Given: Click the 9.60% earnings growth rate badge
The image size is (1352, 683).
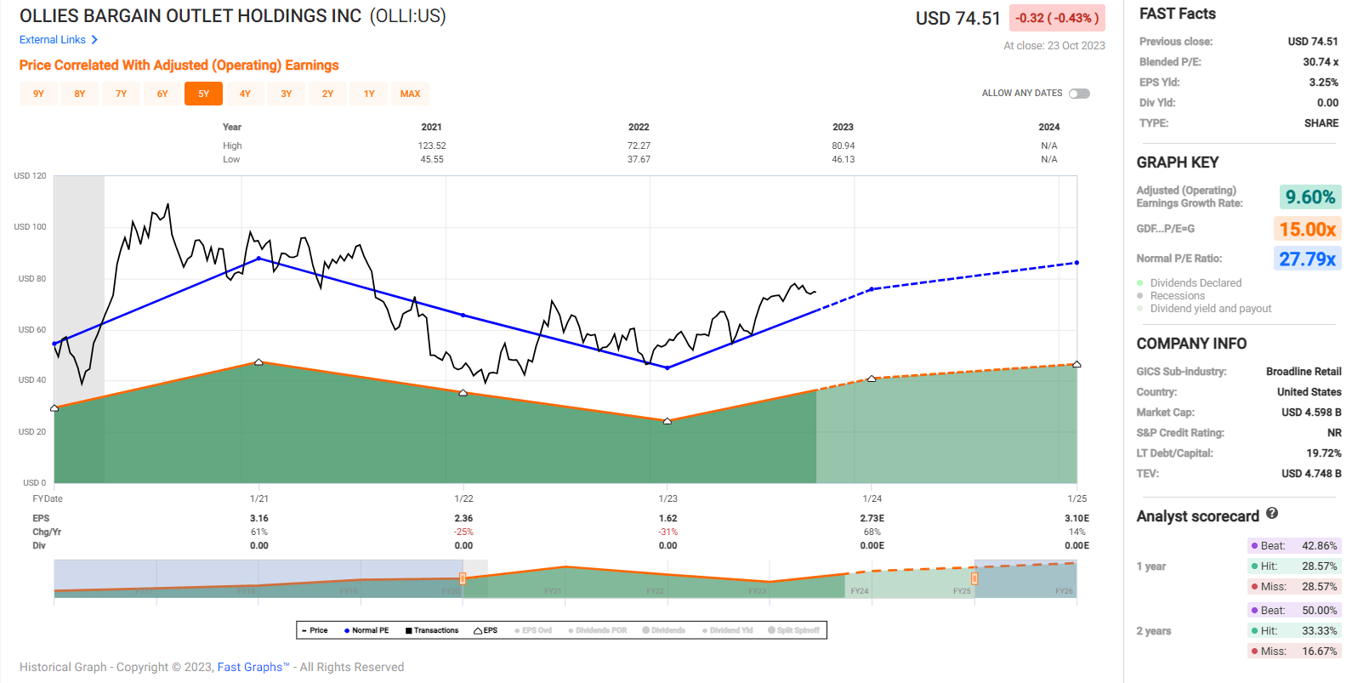Looking at the screenshot, I should tap(1310, 197).
